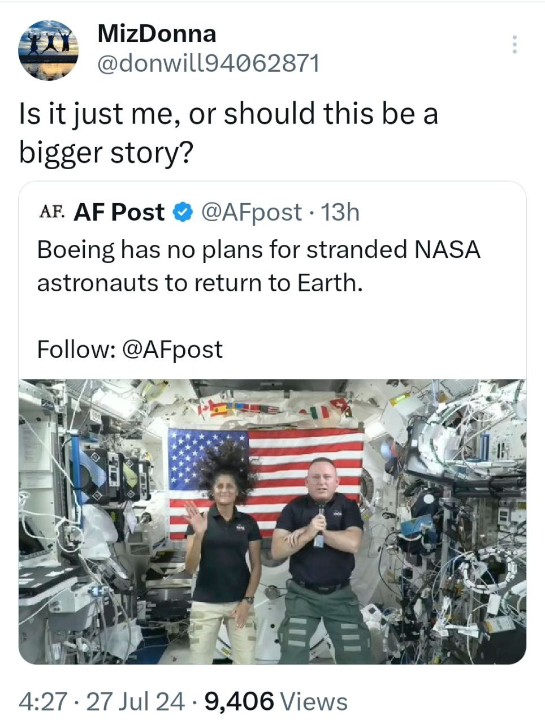The image size is (545, 724).
Task: Click the "Views" label
Action: click(314, 701)
